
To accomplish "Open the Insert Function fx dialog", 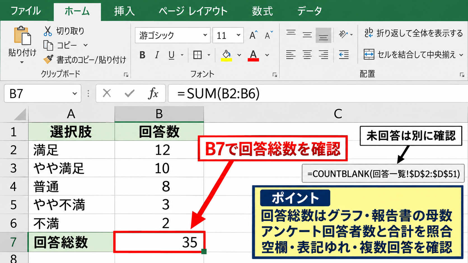I will point(153,93).
